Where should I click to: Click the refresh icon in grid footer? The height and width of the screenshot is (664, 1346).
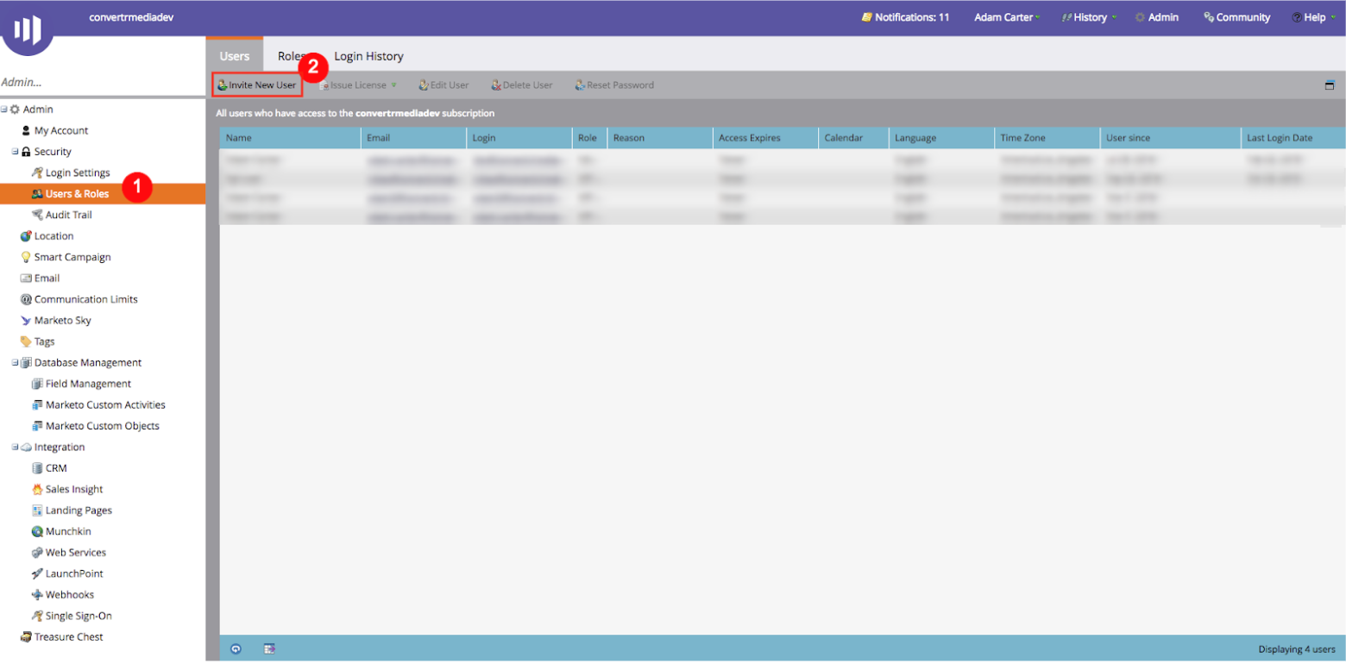click(236, 648)
